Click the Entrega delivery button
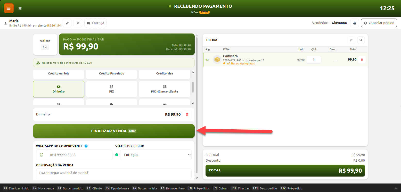Viewport: 401px width, 192px height. coord(95,23)
